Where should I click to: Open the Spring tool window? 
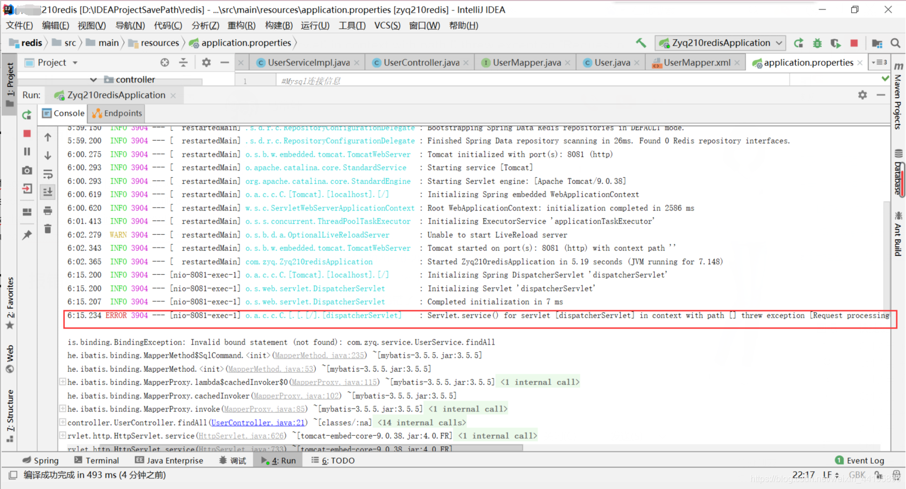coord(40,460)
